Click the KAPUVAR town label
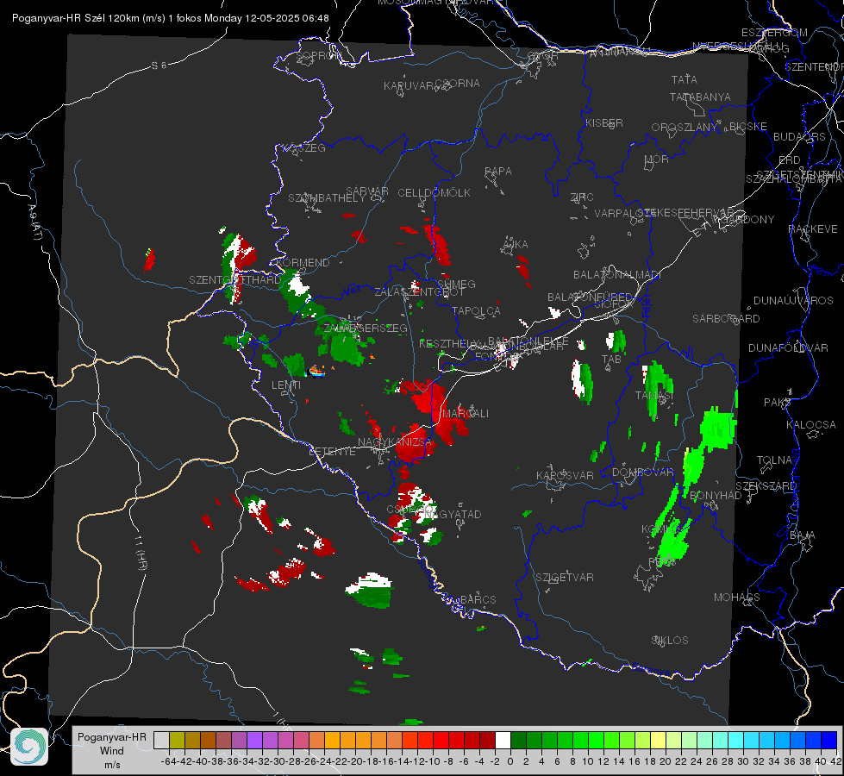The width and height of the screenshot is (844, 776). pyautogui.click(x=409, y=86)
